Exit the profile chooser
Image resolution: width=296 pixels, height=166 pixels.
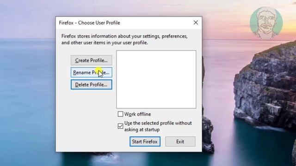coord(180,142)
